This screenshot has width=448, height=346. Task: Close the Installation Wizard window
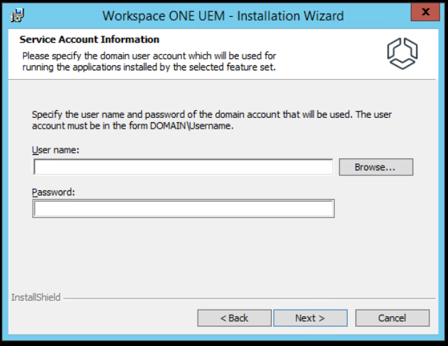425,12
